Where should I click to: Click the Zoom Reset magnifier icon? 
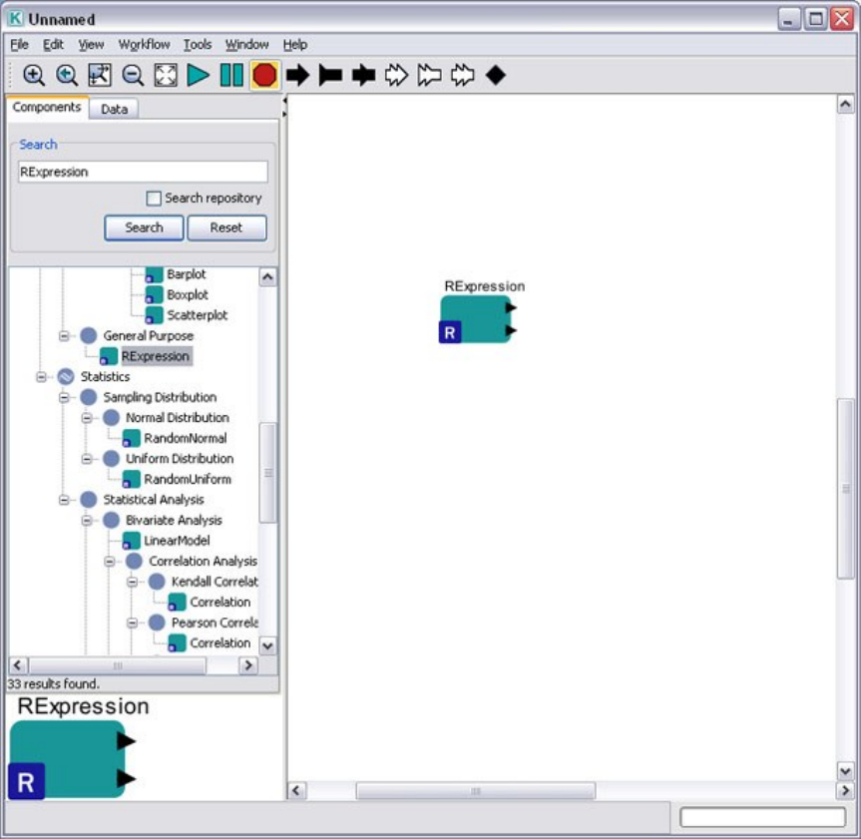click(x=67, y=75)
